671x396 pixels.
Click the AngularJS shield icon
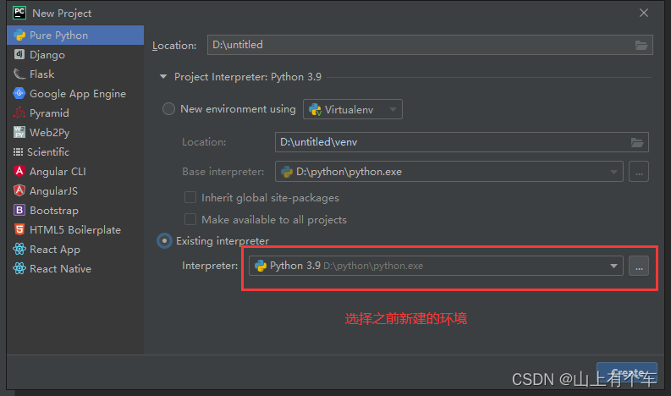[x=19, y=190]
